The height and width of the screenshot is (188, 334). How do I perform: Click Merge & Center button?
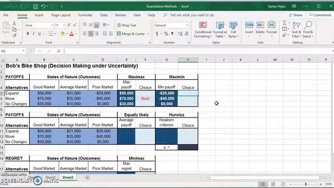click(131, 34)
